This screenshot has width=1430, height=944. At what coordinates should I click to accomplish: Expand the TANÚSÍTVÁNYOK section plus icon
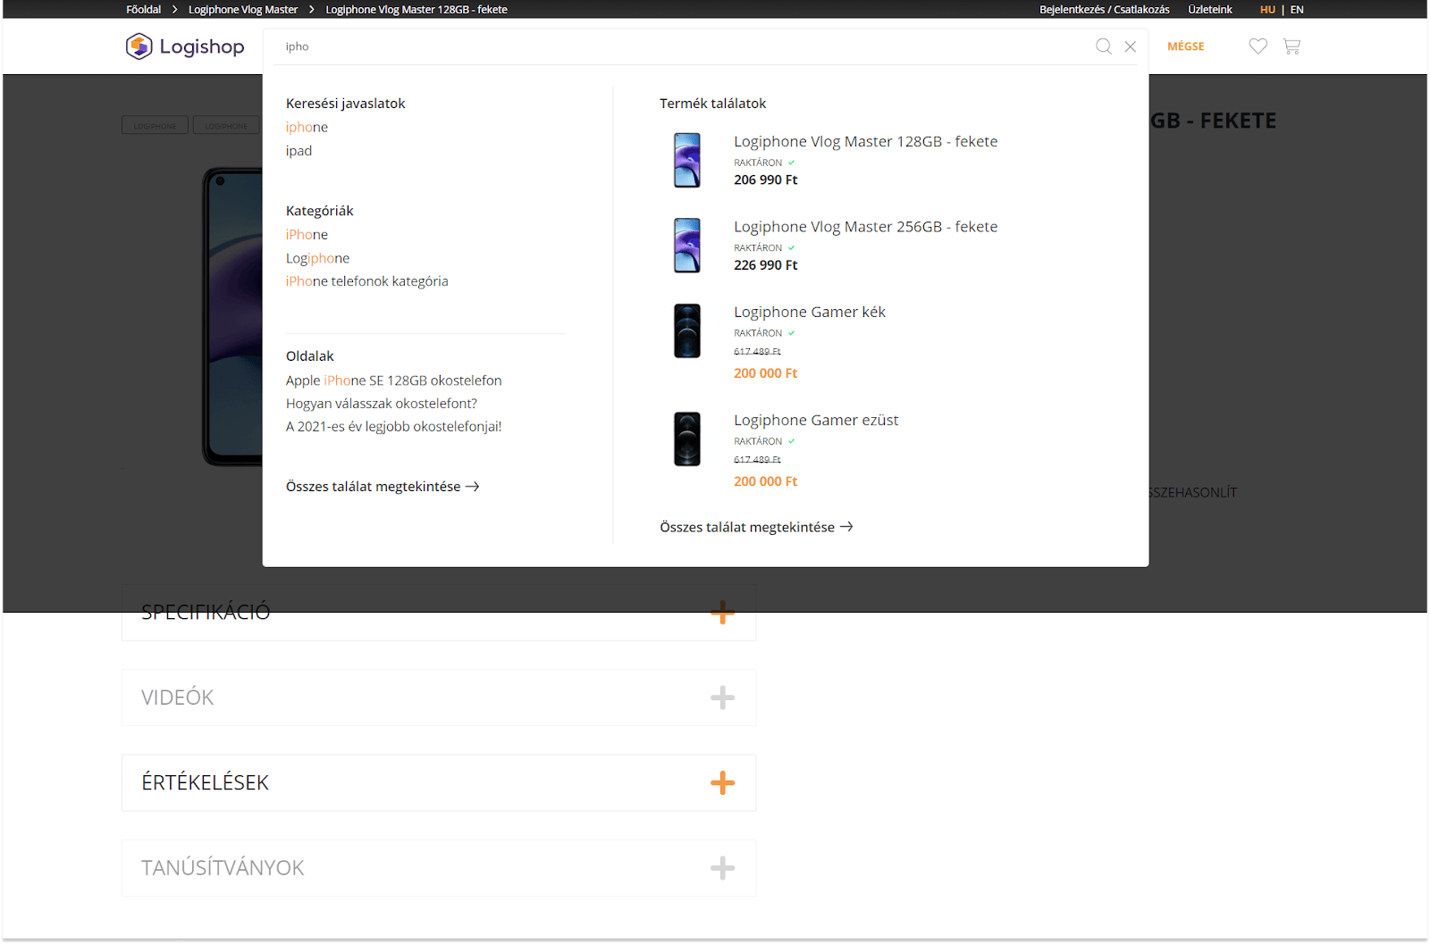722,868
